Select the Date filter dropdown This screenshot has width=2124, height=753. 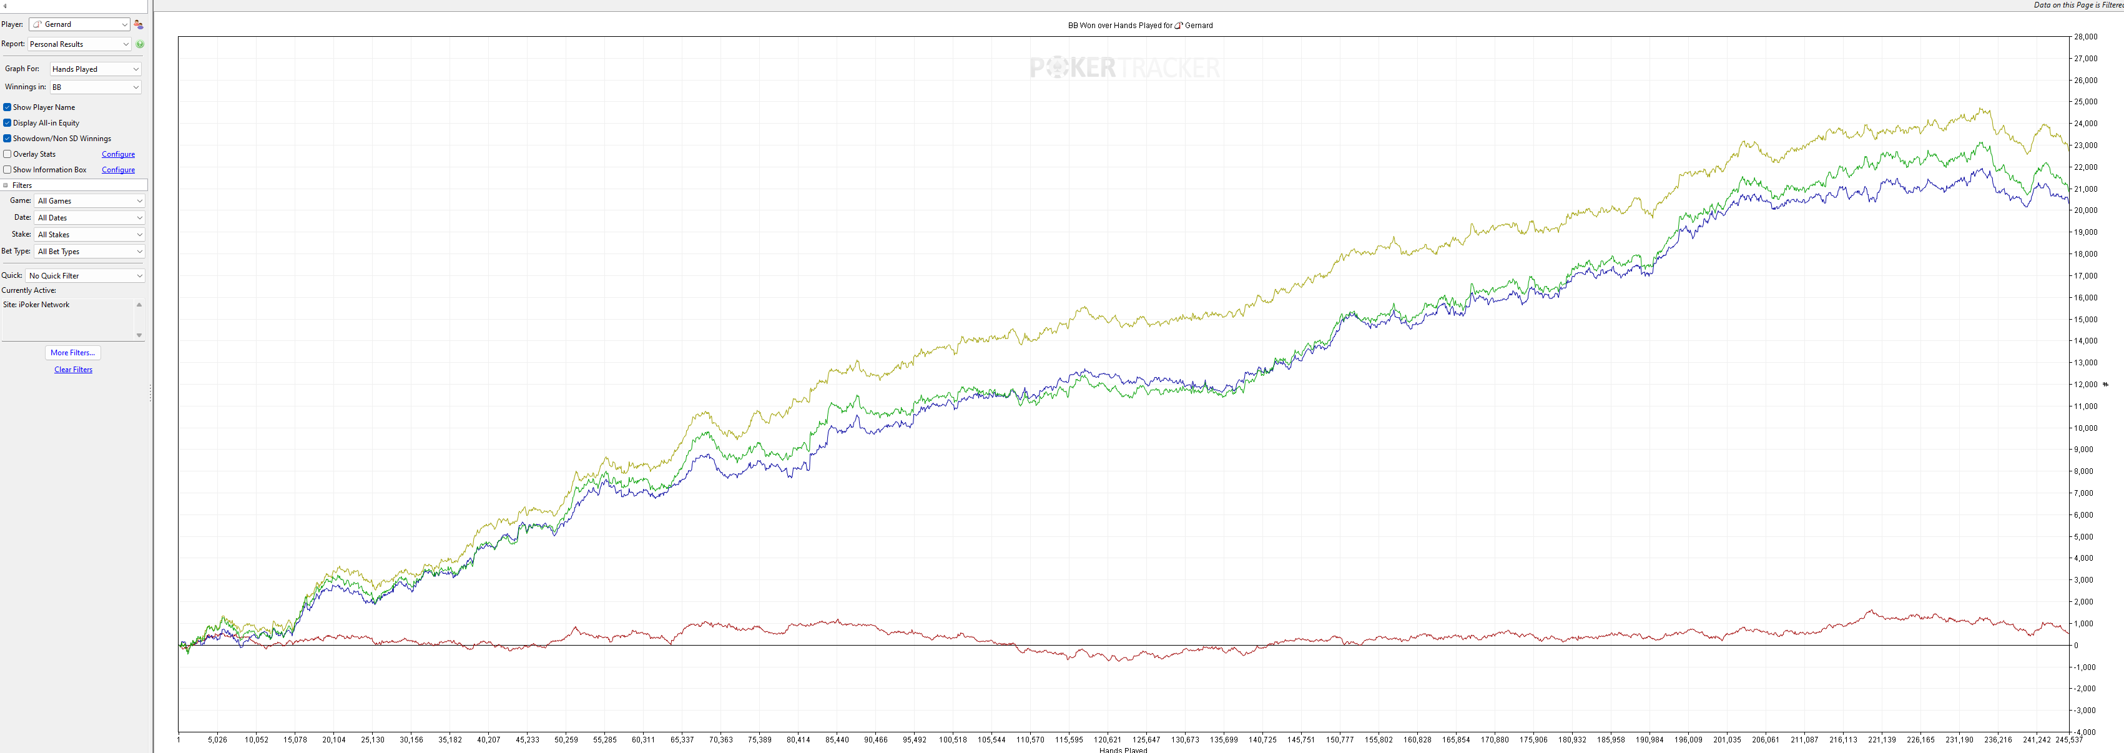(x=90, y=218)
